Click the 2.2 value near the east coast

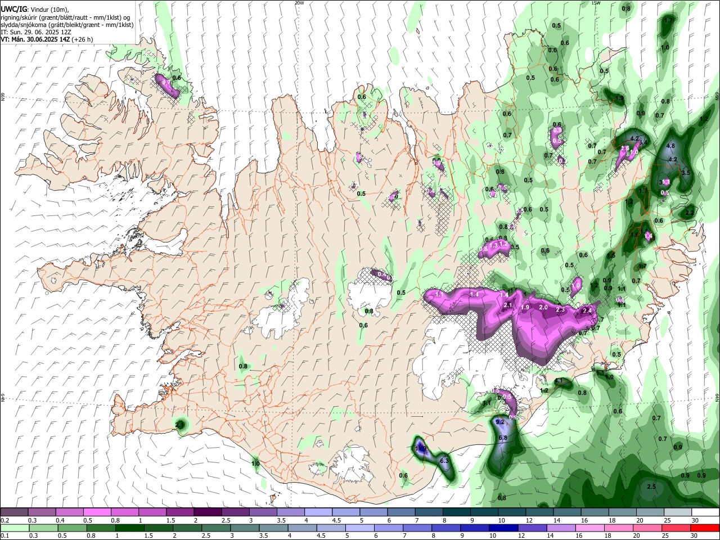[x=690, y=213]
